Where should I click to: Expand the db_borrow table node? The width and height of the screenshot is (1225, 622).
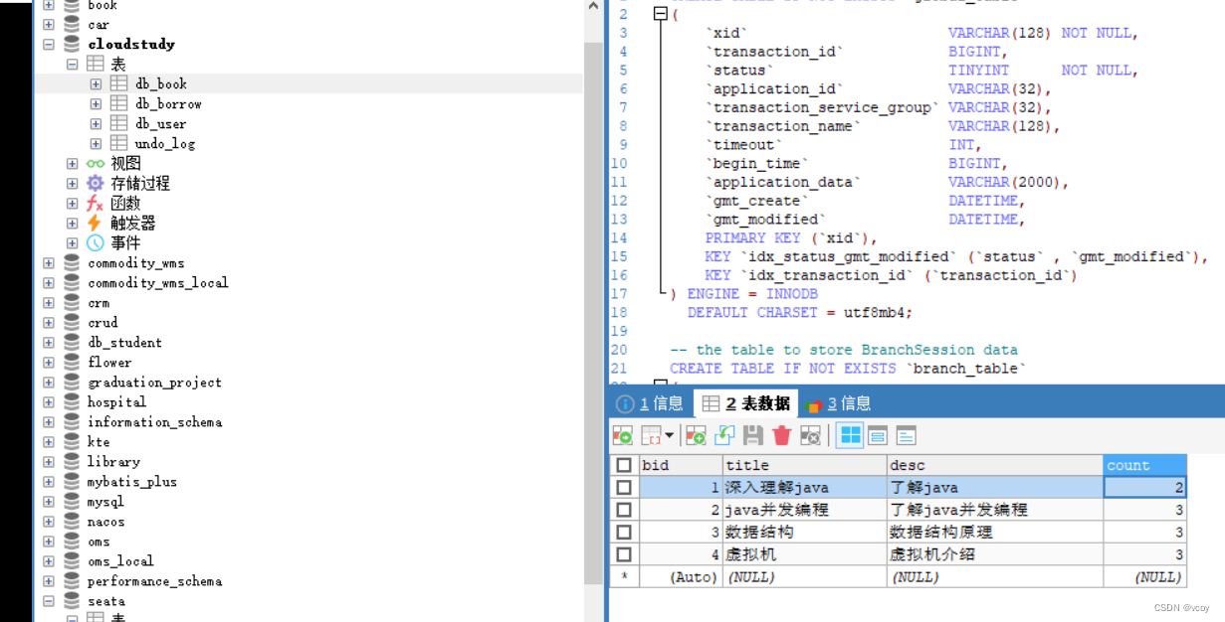tap(96, 103)
